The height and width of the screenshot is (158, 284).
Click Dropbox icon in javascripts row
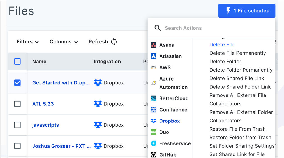pos(98,125)
